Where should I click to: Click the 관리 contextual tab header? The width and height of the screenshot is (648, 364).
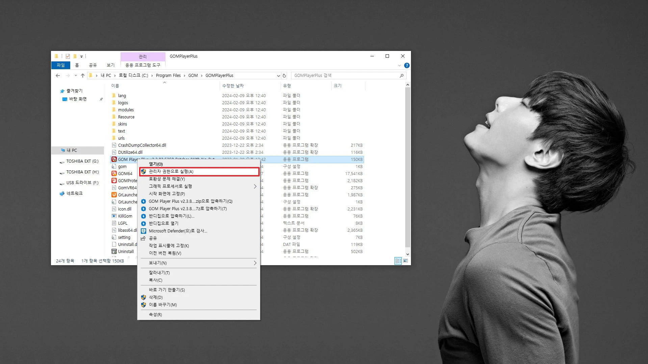pyautogui.click(x=143, y=56)
